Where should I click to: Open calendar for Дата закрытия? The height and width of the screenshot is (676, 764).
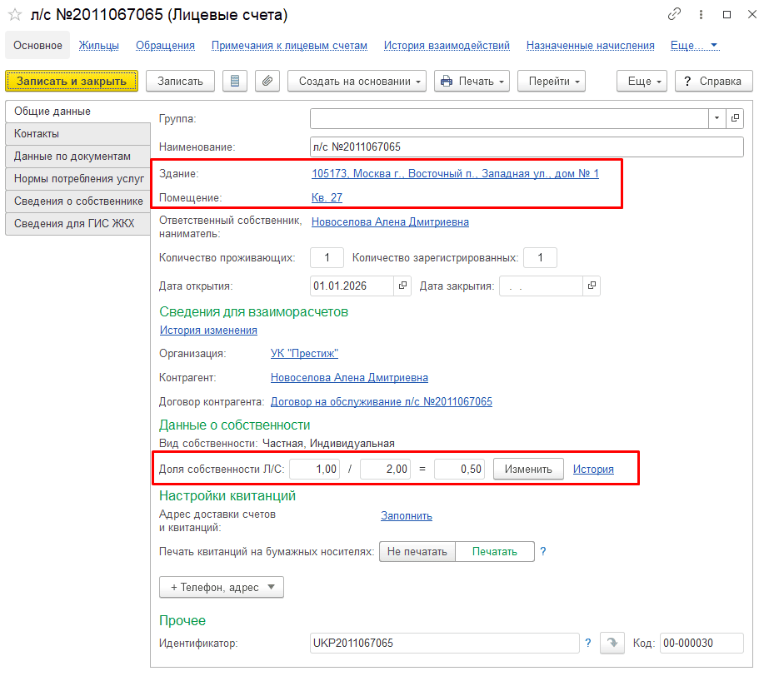(x=592, y=286)
